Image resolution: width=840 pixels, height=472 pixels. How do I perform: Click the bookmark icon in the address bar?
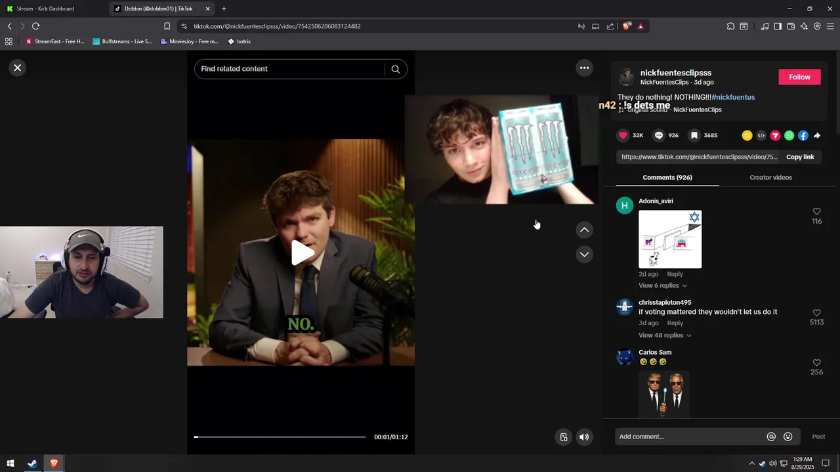(x=167, y=26)
